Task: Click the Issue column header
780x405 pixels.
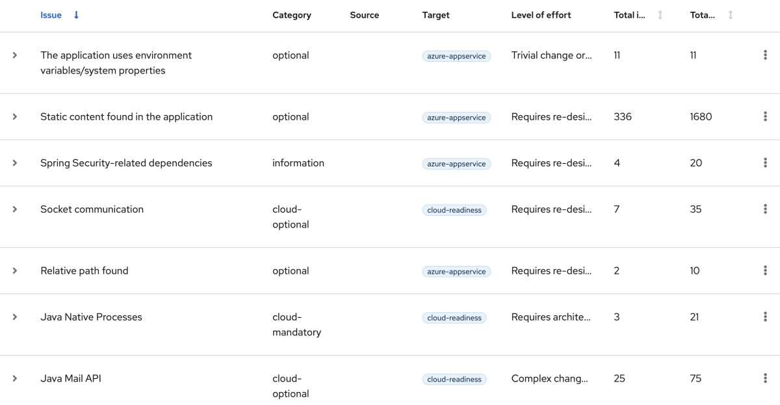Action: (51, 15)
